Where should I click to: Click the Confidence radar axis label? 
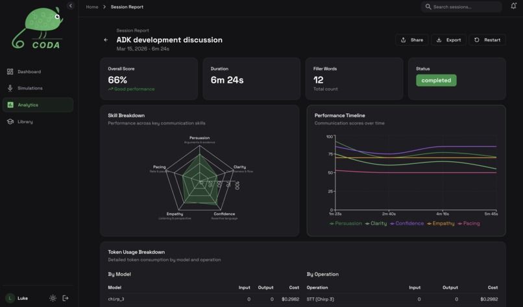point(224,214)
